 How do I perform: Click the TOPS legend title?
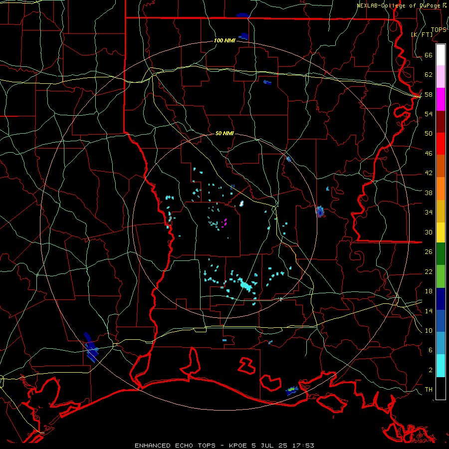tap(439, 29)
